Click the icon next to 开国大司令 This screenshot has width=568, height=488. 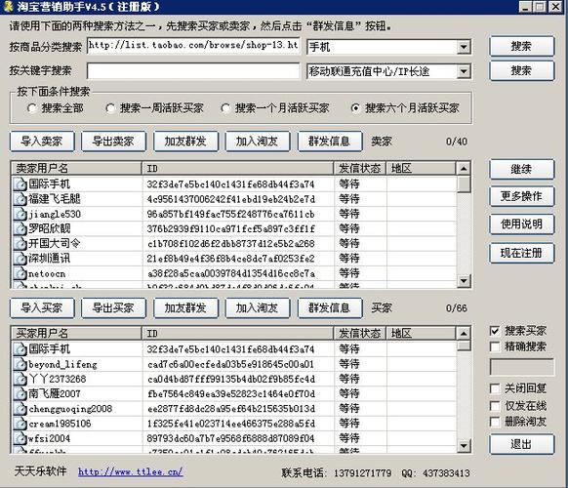tap(20, 243)
